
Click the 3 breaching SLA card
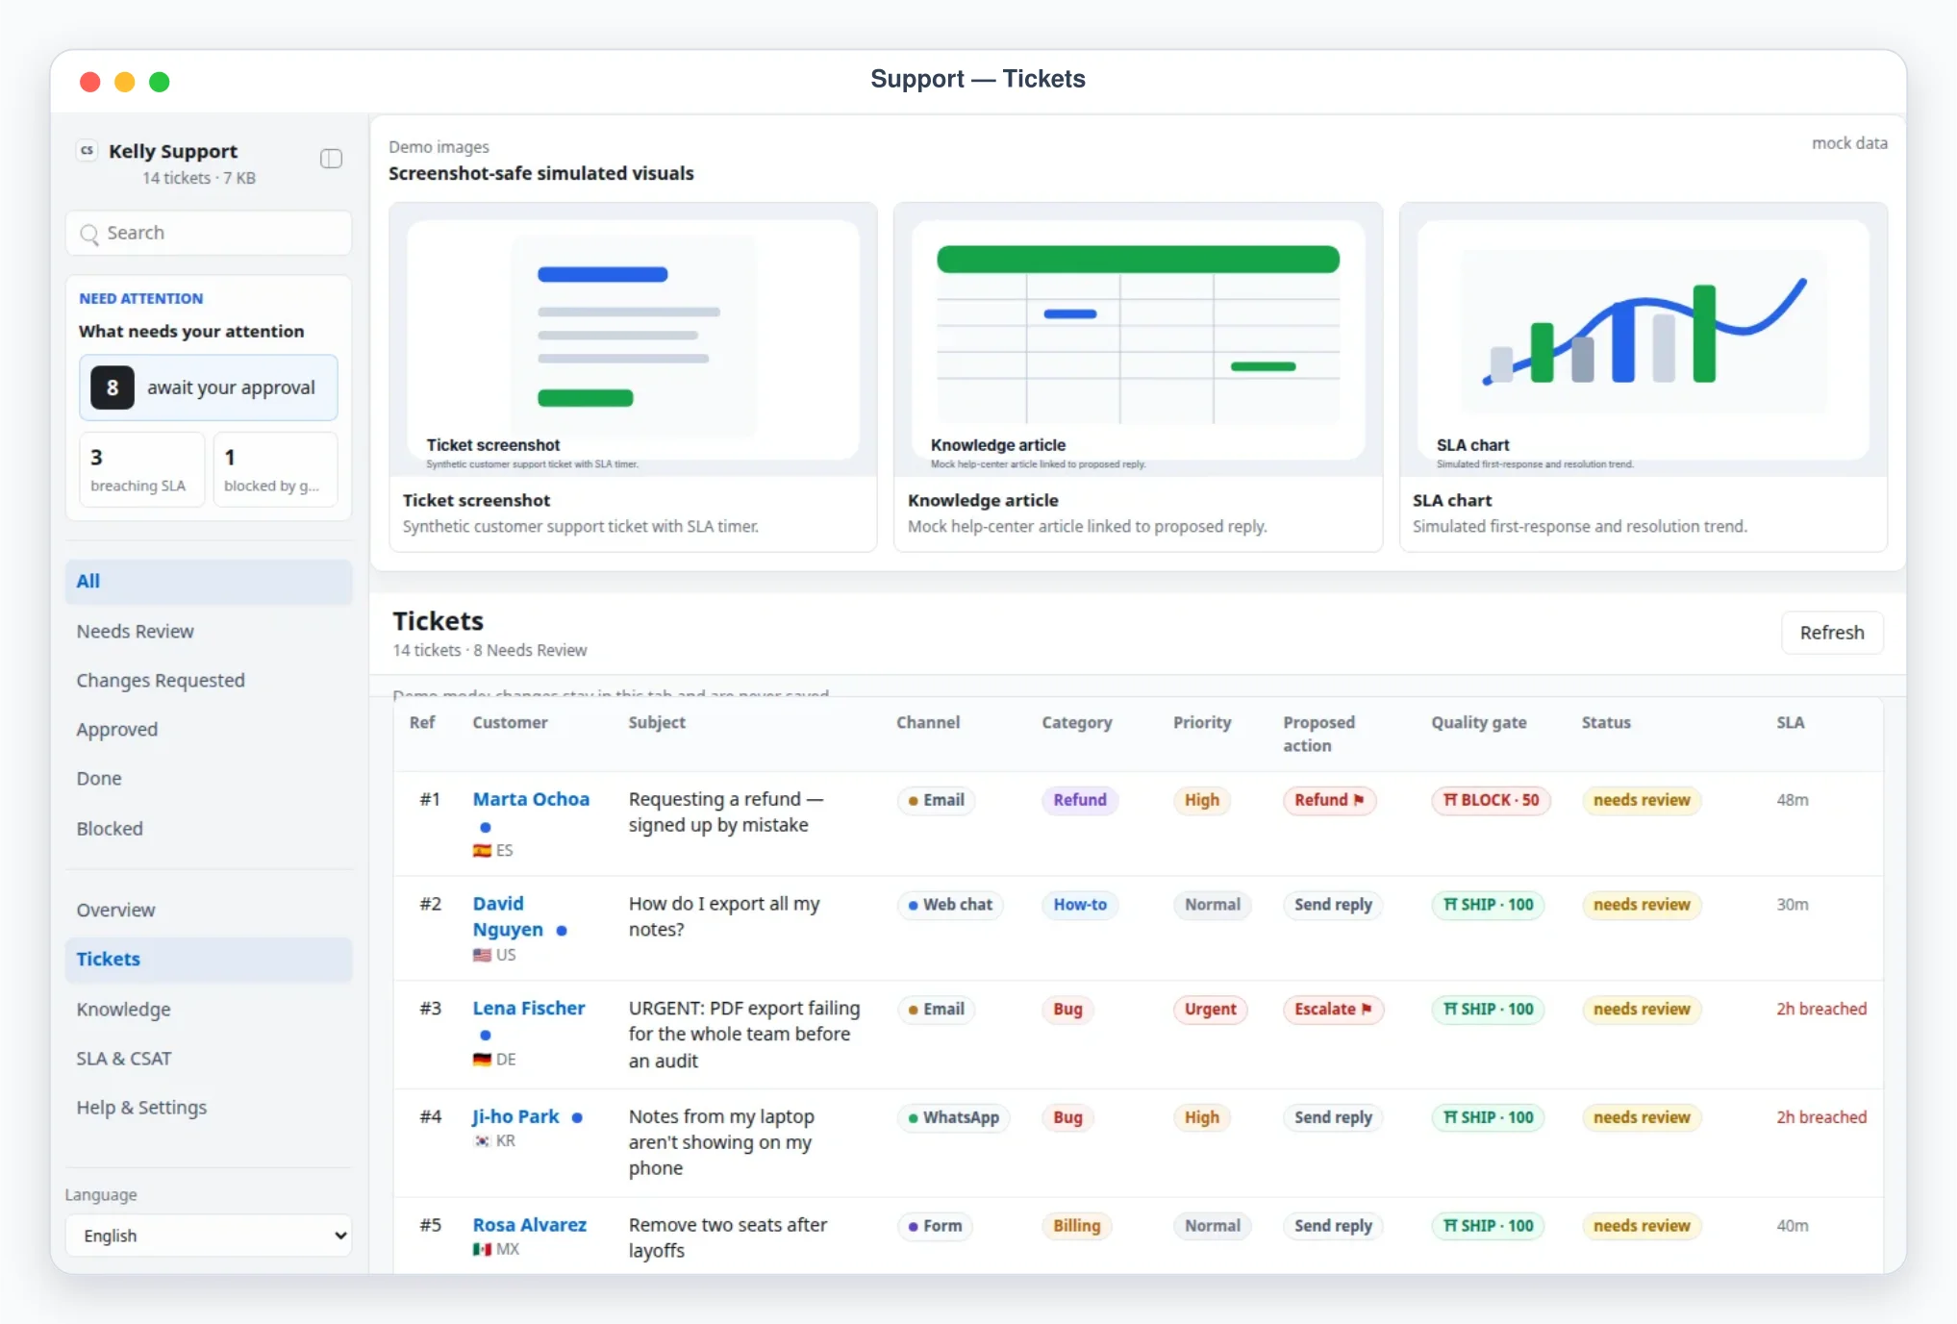coord(142,469)
